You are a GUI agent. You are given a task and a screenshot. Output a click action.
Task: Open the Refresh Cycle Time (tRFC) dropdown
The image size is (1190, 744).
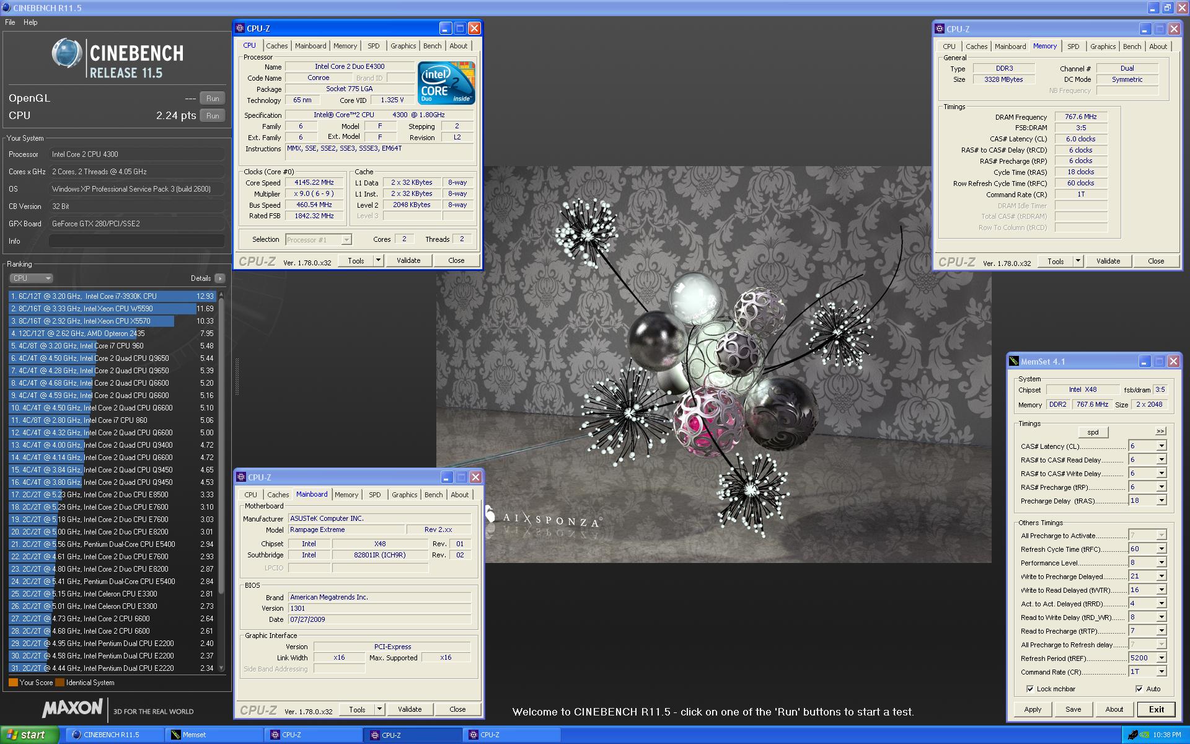(x=1161, y=549)
